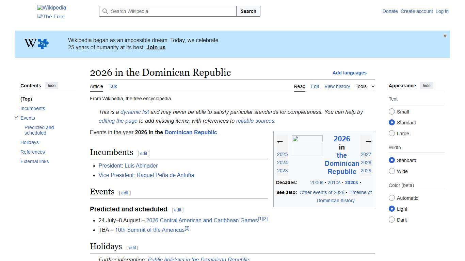This screenshot has width=465, height=261.
Task: Click the Search Wikipedia input field
Action: point(167,11)
